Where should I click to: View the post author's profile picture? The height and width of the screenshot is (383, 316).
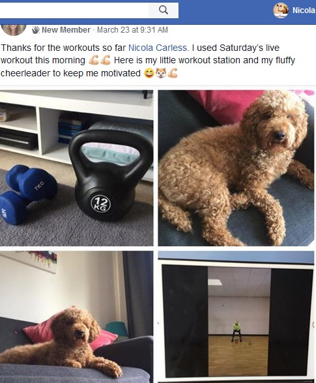click(14, 30)
